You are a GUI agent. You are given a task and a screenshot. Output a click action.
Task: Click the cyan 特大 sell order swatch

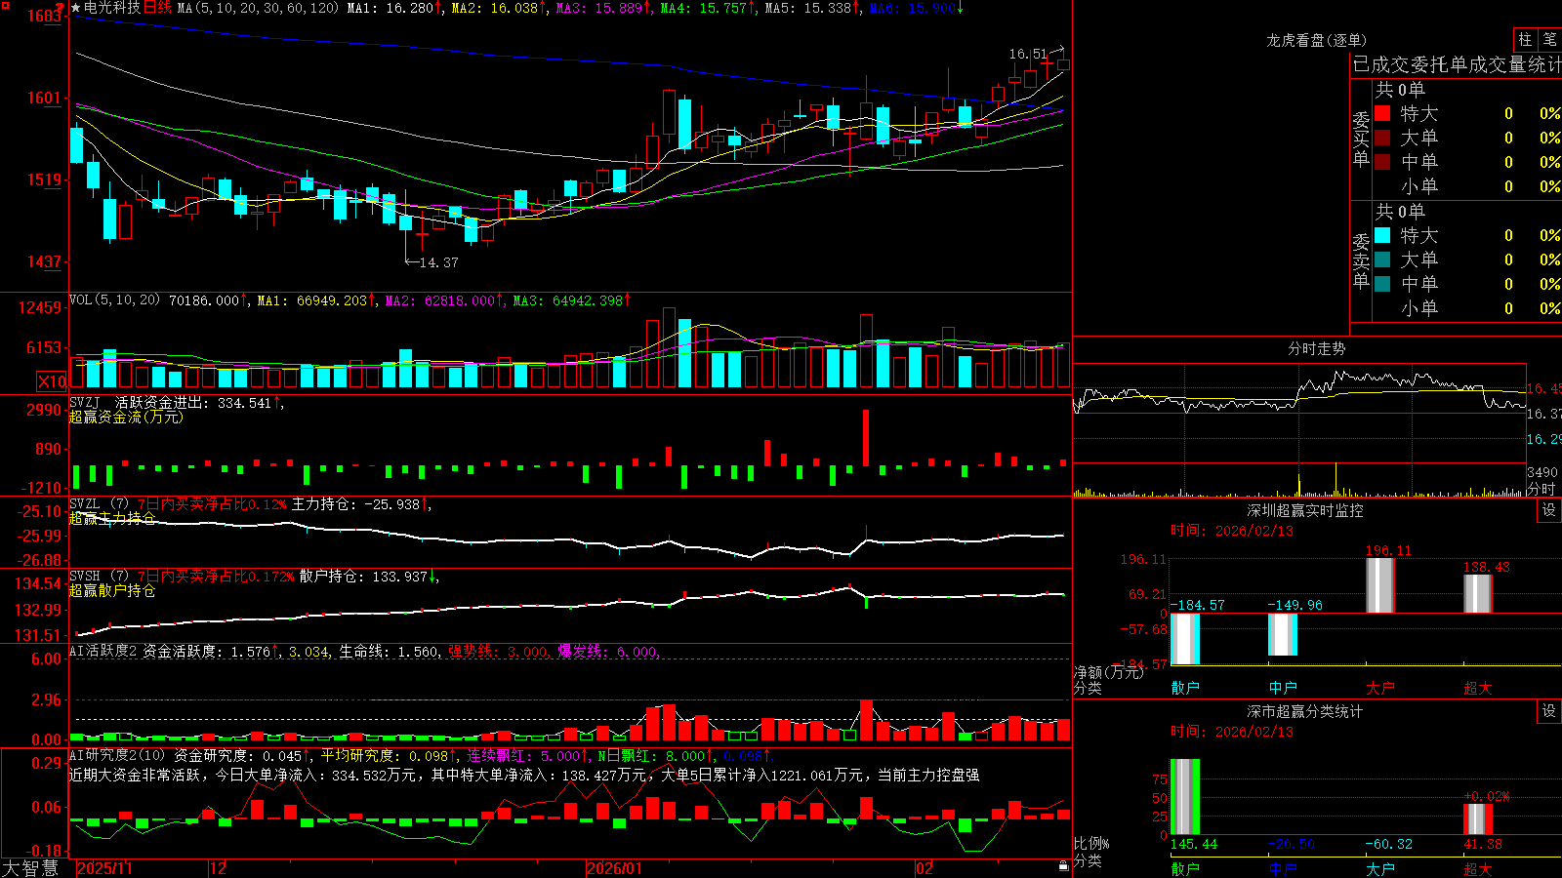pos(1382,235)
